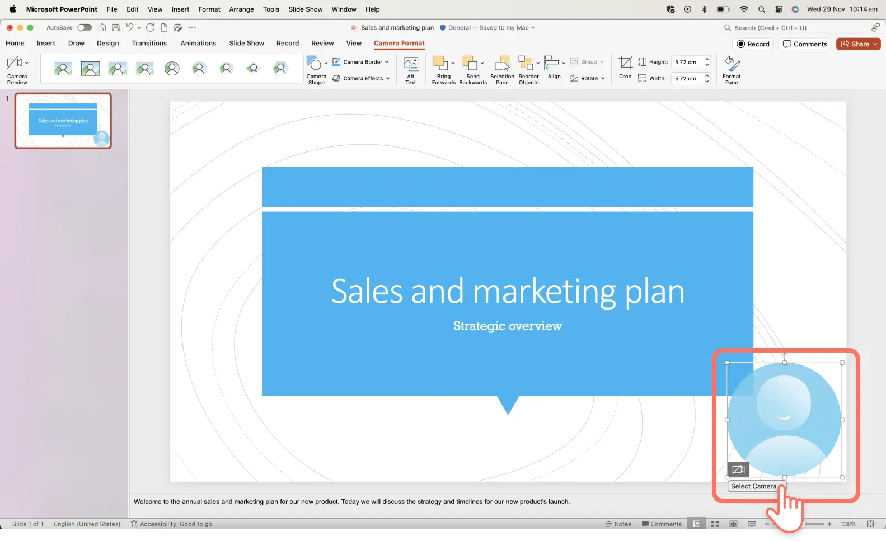Open the Group dropdown
Image resolution: width=886 pixels, height=542 pixels.
coord(587,62)
